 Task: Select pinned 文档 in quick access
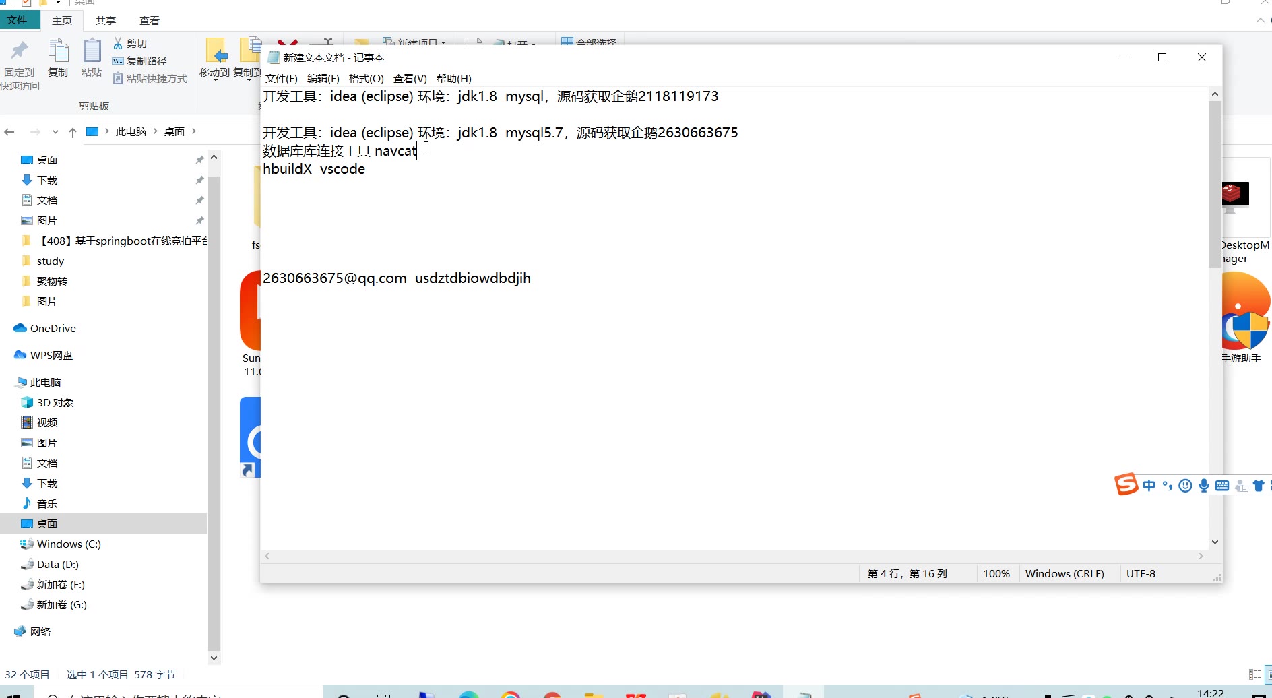pyautogui.click(x=47, y=200)
